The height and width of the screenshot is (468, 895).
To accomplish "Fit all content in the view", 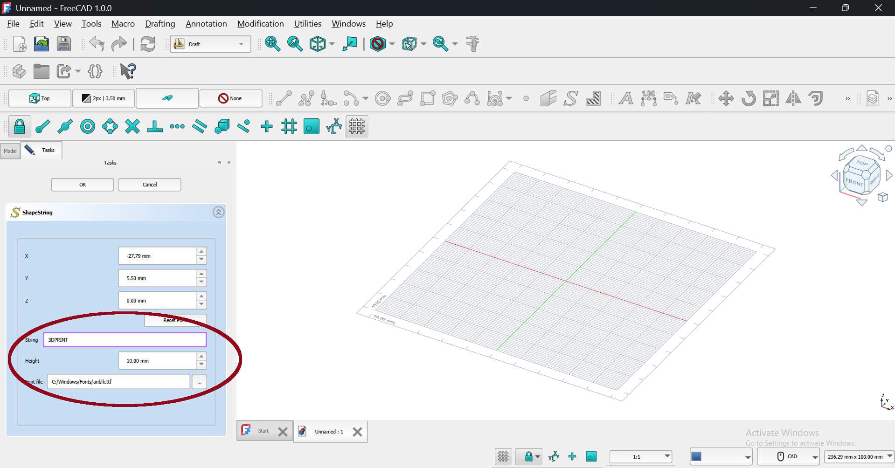I will (272, 44).
